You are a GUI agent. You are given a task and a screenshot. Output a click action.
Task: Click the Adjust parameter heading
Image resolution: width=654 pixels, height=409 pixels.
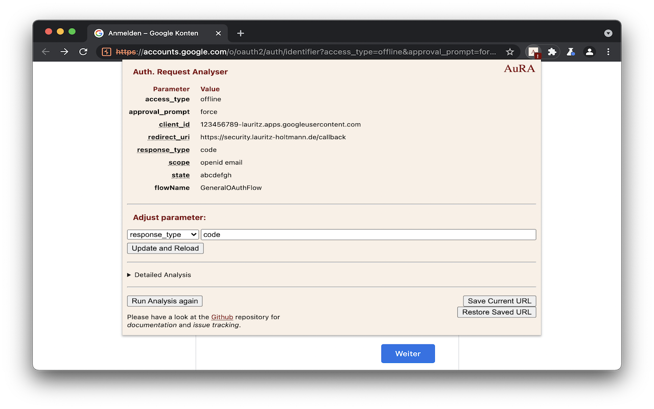click(169, 217)
